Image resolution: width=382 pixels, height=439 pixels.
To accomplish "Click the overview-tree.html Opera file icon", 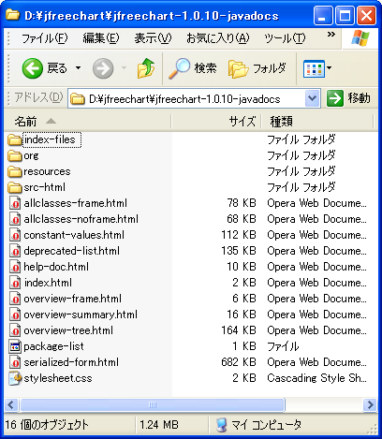I will [15, 330].
